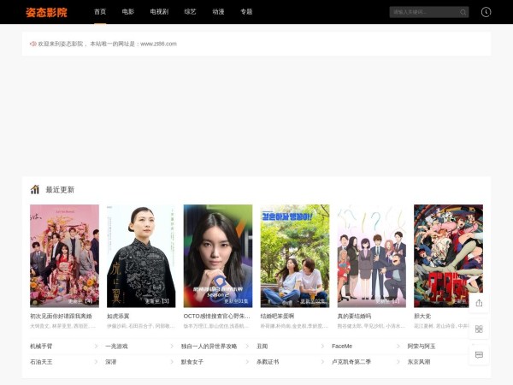Image resolution: width=513 pixels, height=385 pixels.
Task: Click the FaceMe list entry
Action: pos(342,346)
